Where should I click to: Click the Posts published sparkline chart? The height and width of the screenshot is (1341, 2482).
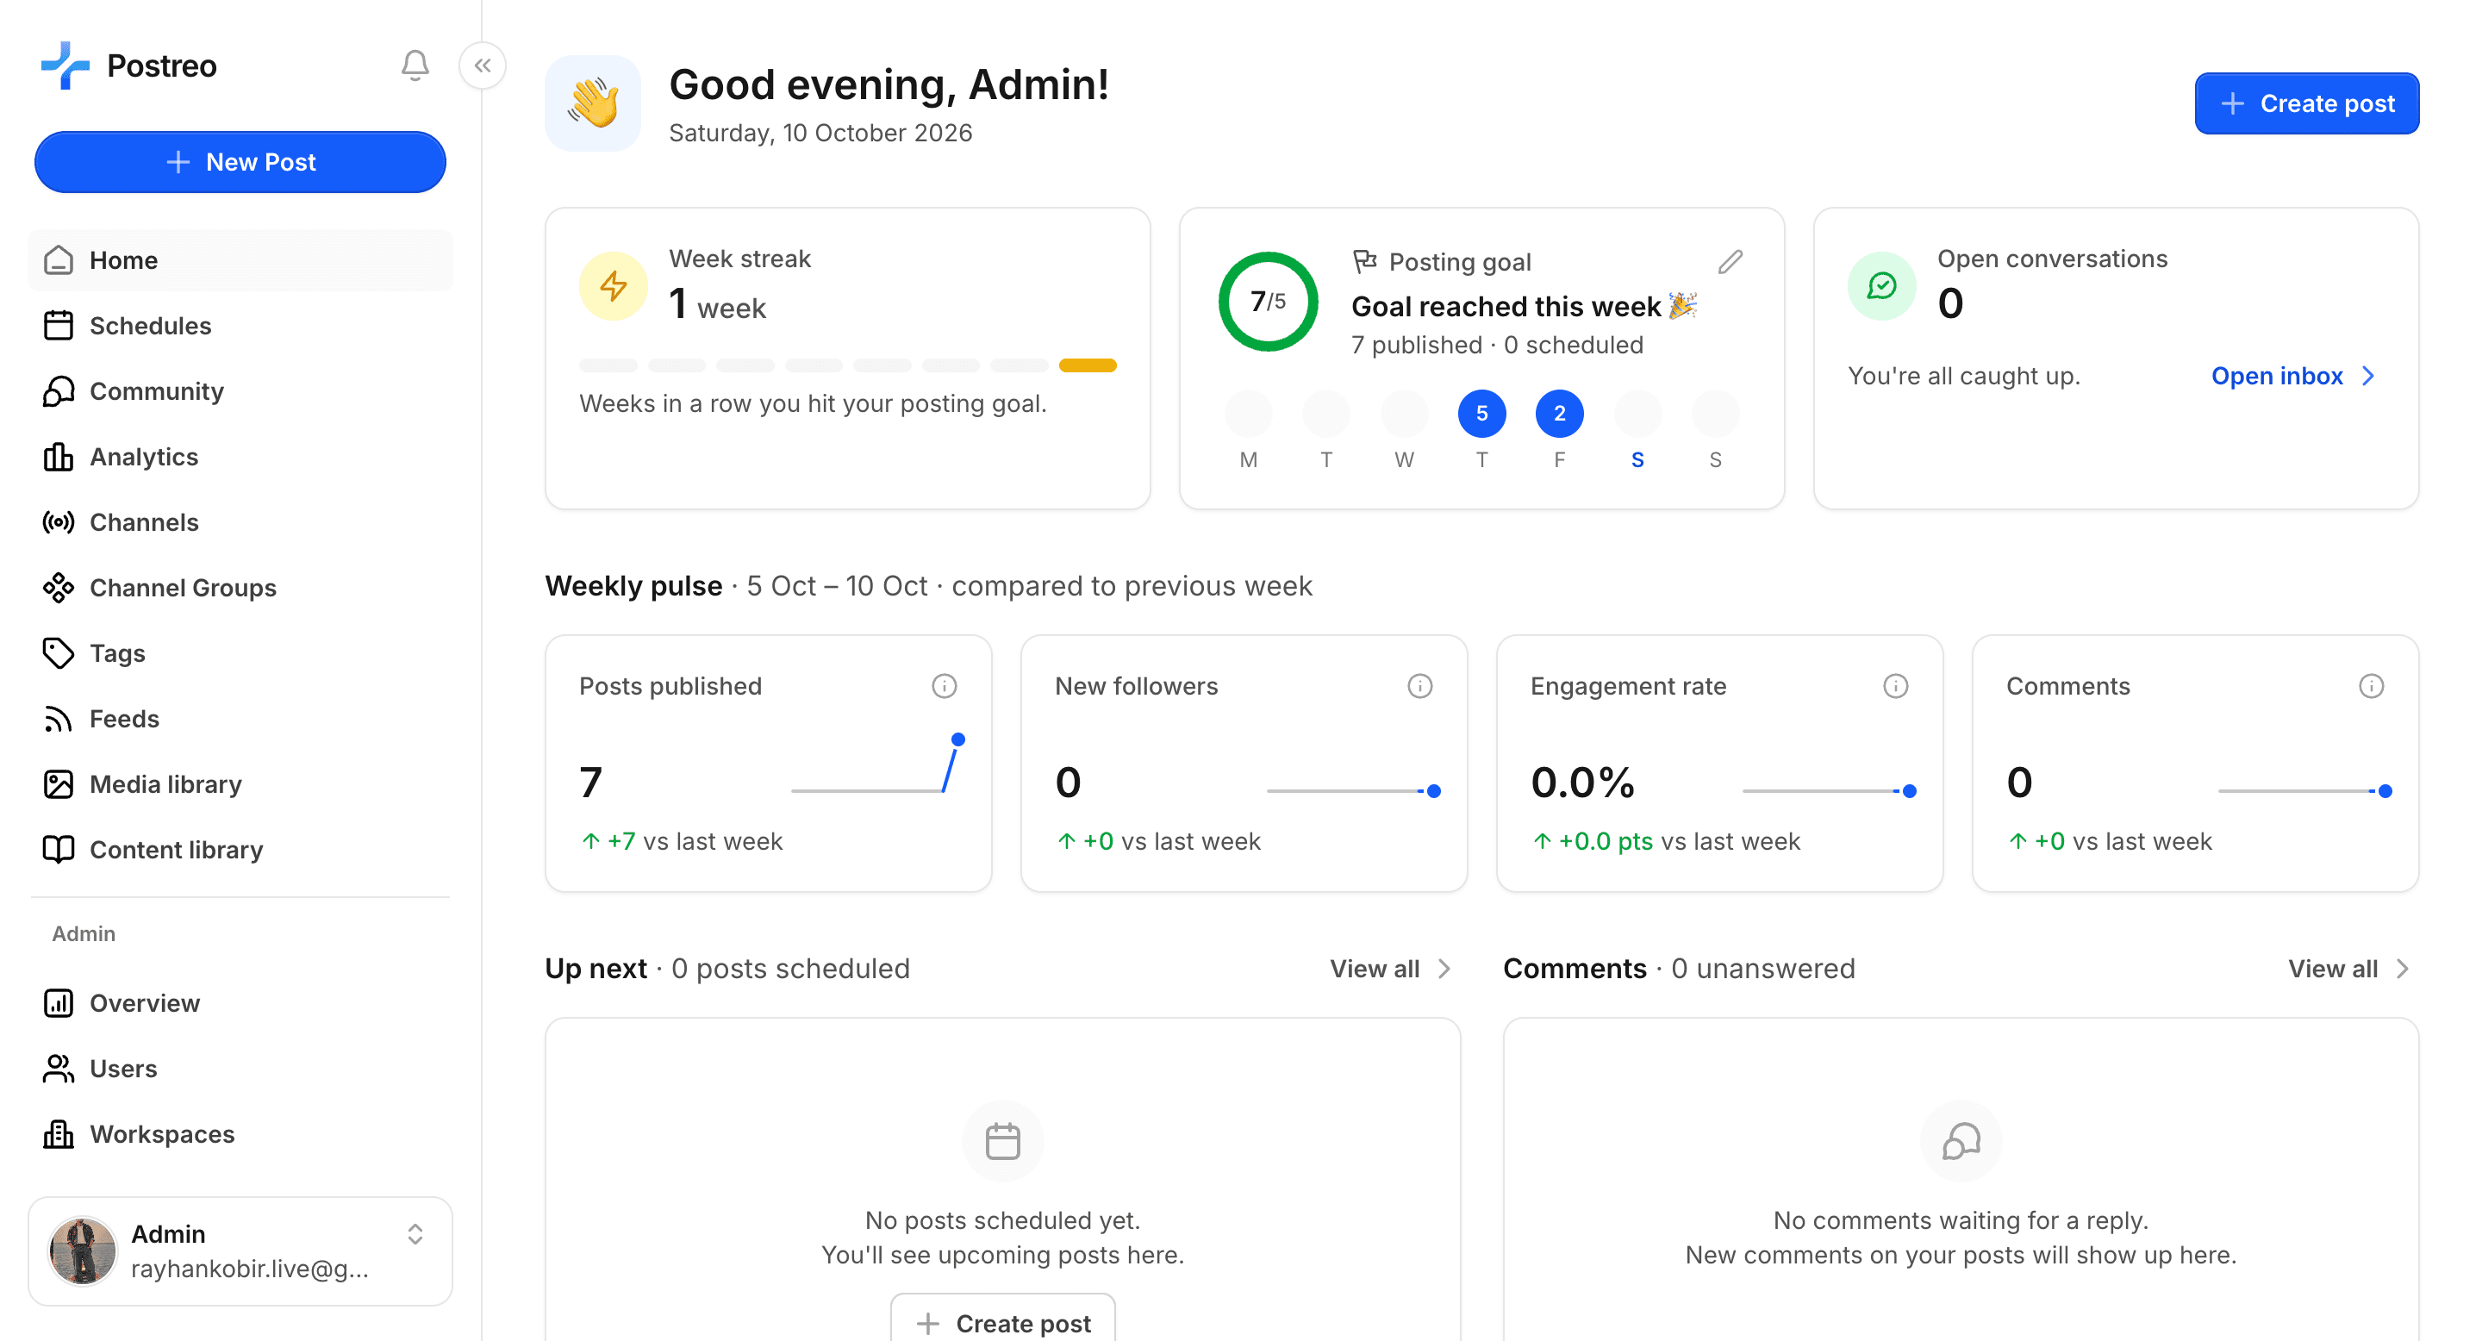(878, 765)
